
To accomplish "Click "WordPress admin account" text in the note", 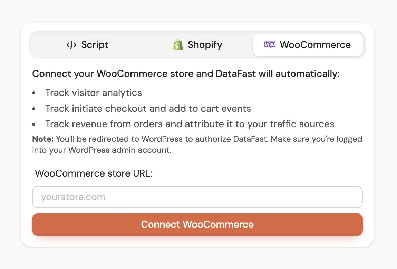I will click(119, 151).
